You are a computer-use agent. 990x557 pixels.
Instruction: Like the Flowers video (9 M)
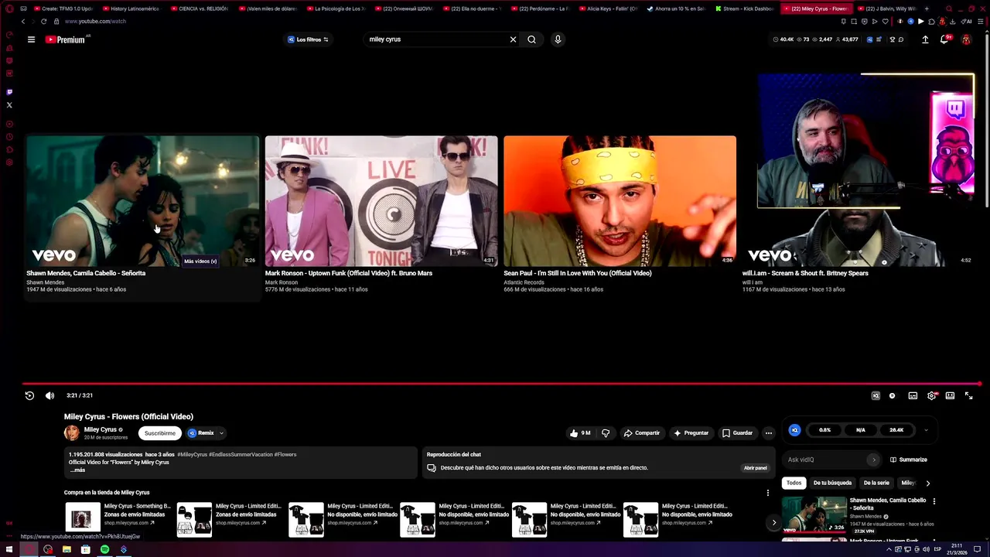pyautogui.click(x=580, y=433)
